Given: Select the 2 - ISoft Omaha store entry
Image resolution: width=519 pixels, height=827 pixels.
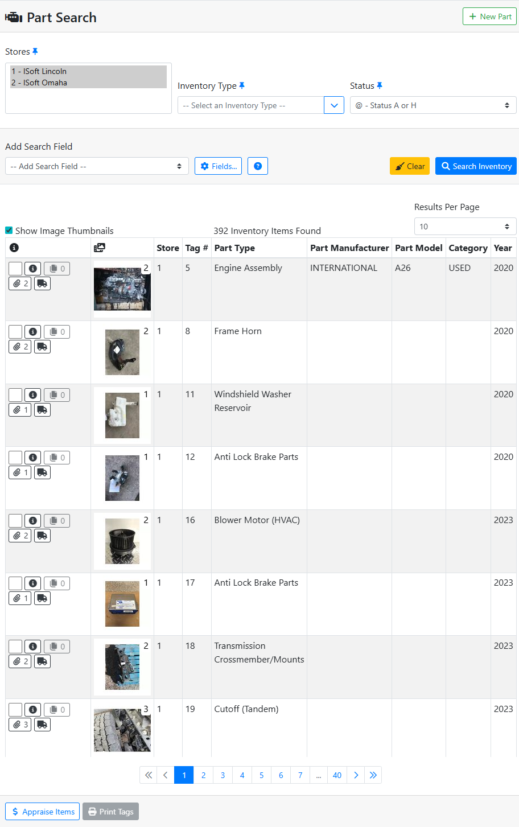Looking at the screenshot, I should pyautogui.click(x=39, y=82).
